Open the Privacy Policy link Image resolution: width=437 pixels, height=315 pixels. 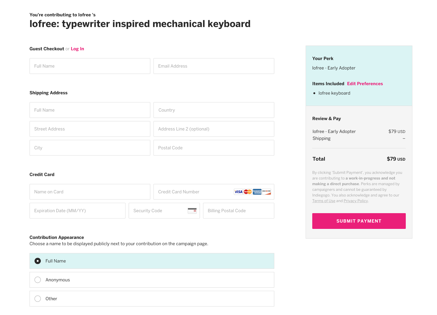356,201
